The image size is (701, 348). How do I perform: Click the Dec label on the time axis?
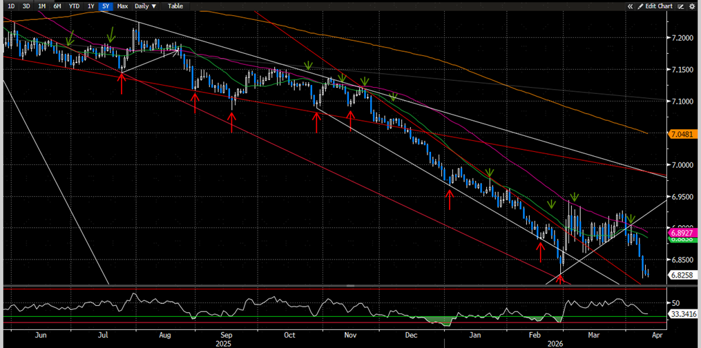[x=412, y=335]
